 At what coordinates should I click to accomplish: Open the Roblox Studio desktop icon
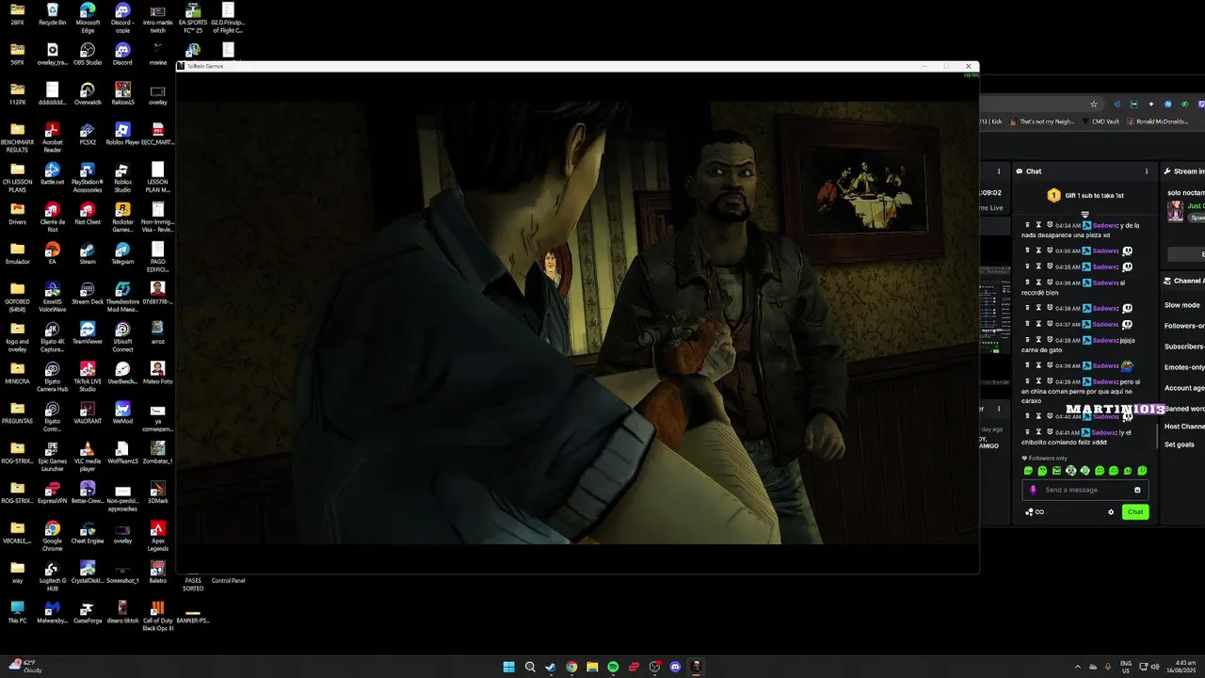coord(122,176)
